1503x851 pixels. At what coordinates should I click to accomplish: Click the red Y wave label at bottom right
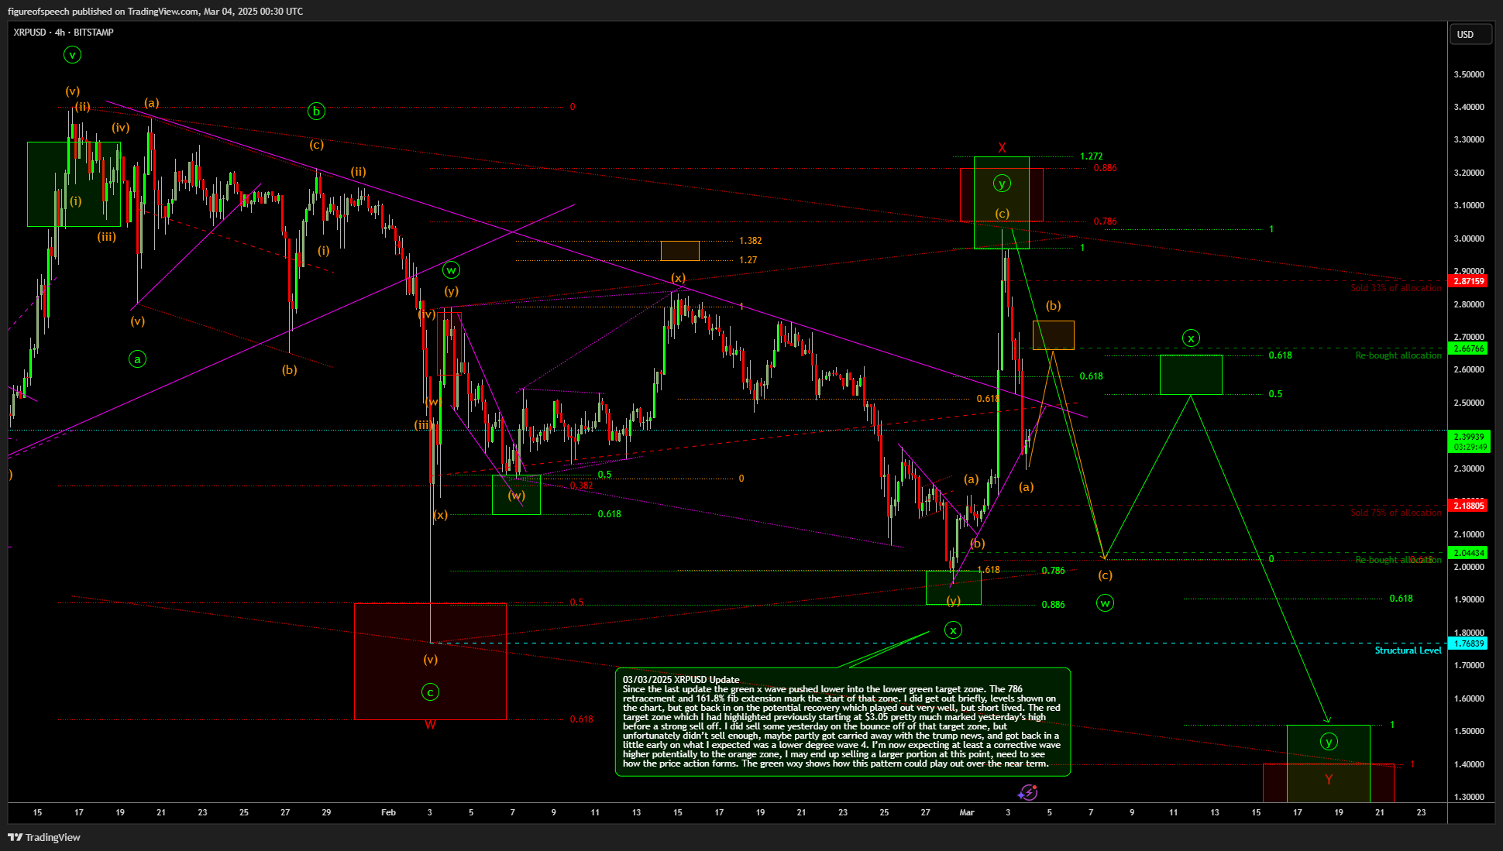coord(1329,779)
